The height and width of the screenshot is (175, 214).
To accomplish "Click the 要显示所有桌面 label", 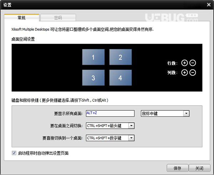I will pos(68,113).
